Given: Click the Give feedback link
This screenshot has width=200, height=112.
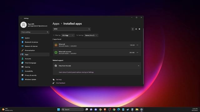Looking at the screenshot, I should [x=61, y=83].
